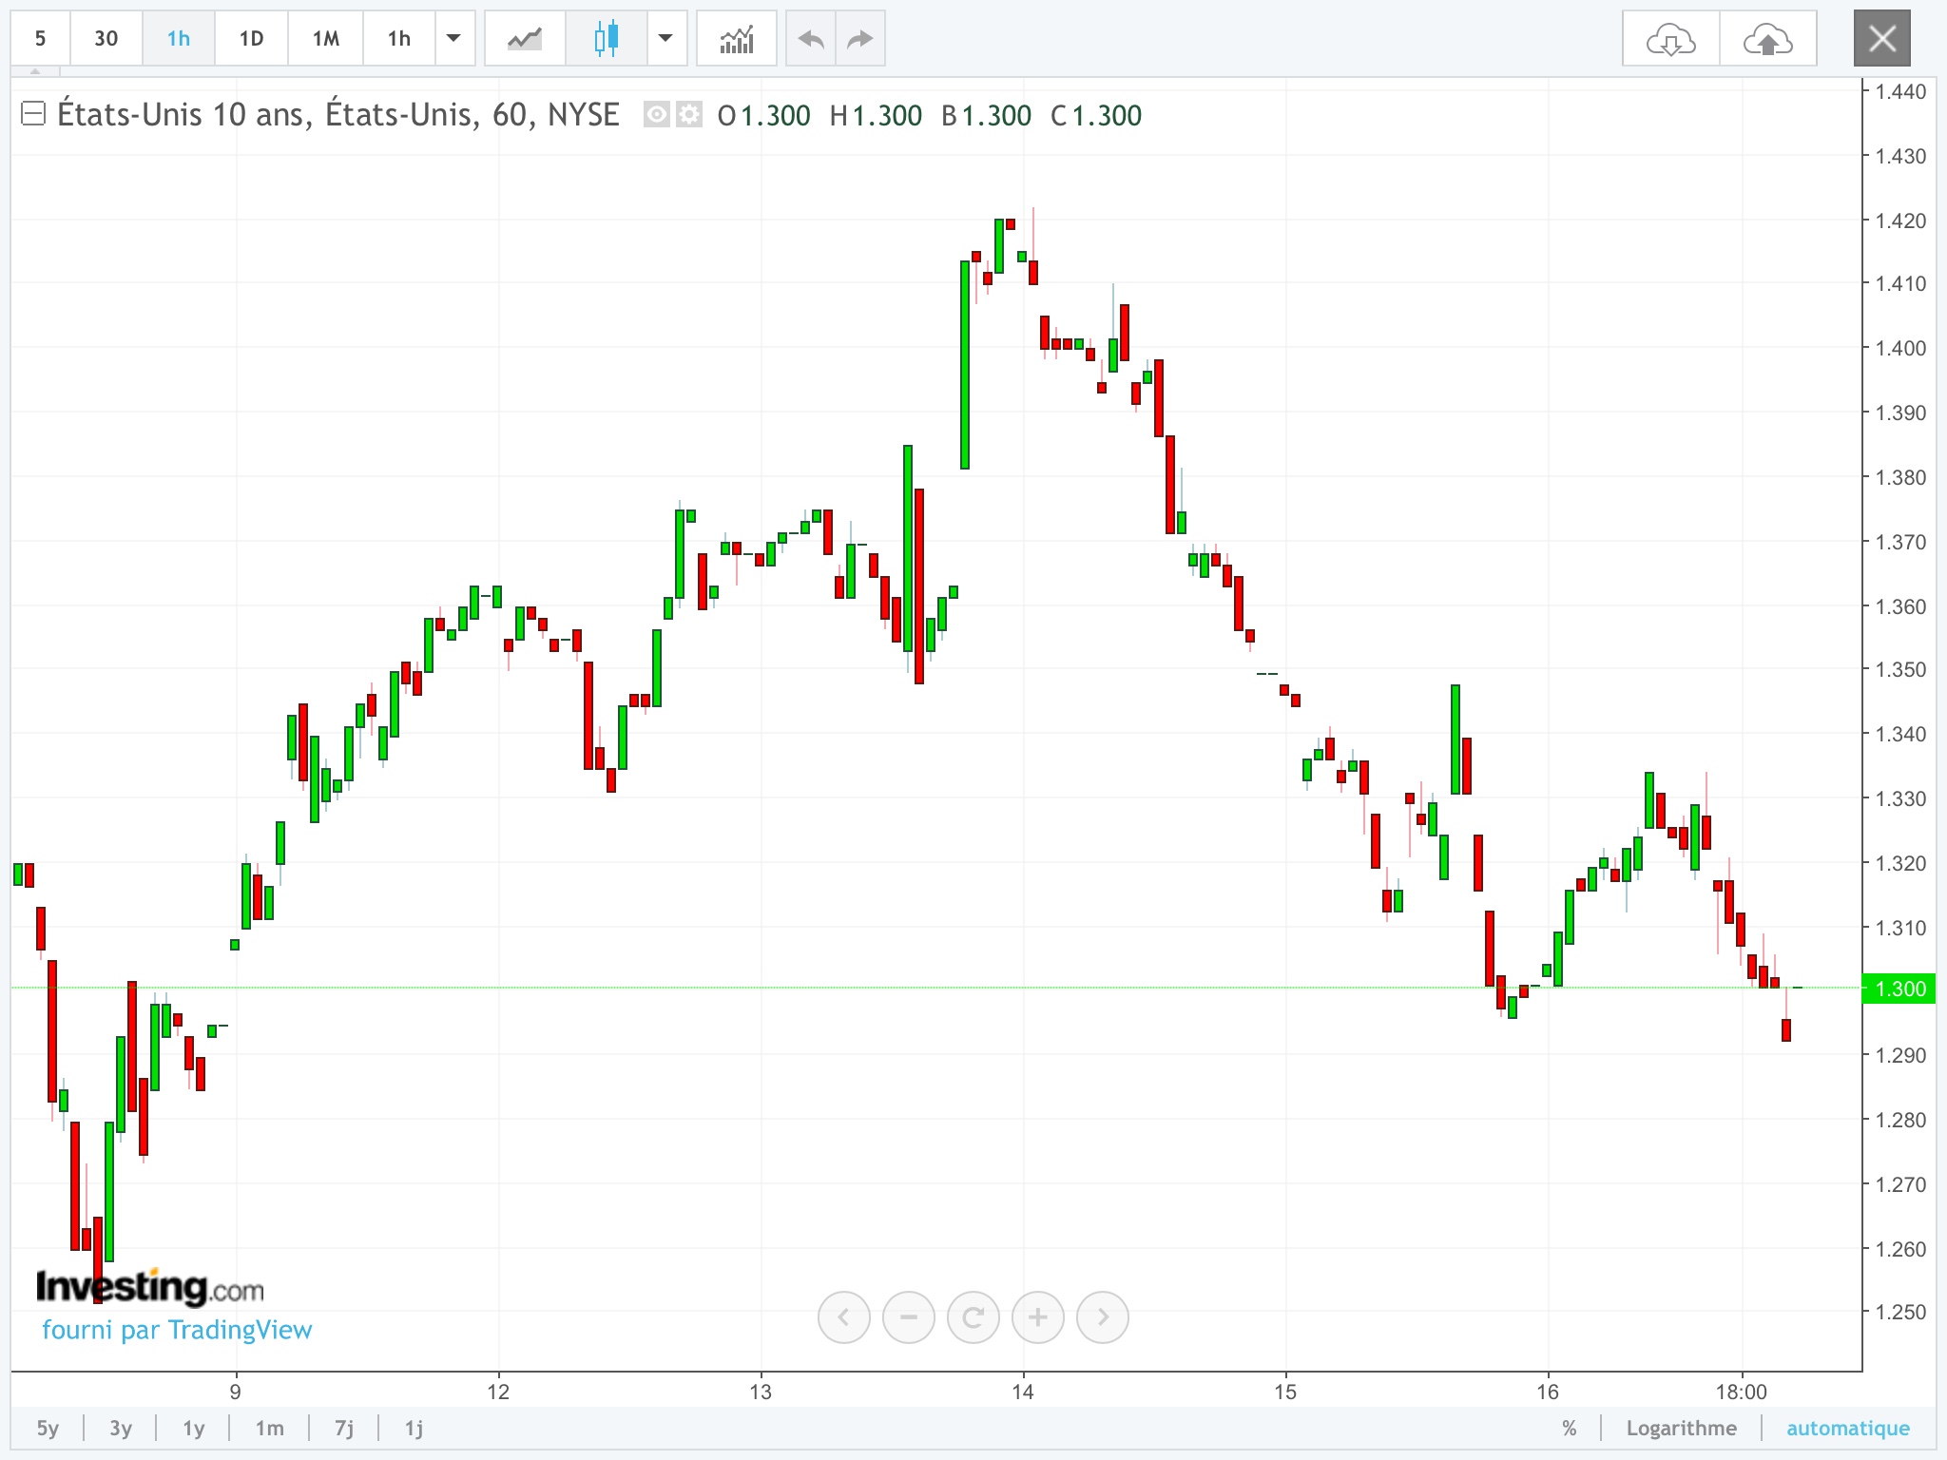Screen dimensions: 1947x1460
Task: Click the redo arrow icon
Action: [x=860, y=39]
